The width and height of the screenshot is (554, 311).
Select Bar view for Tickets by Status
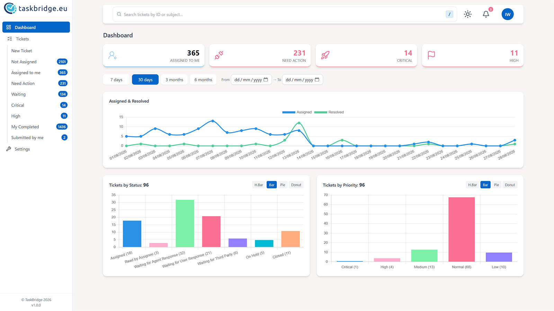(x=272, y=185)
